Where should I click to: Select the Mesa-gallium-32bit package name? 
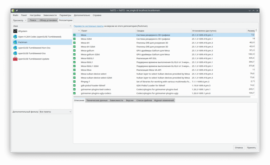[x=90, y=54]
